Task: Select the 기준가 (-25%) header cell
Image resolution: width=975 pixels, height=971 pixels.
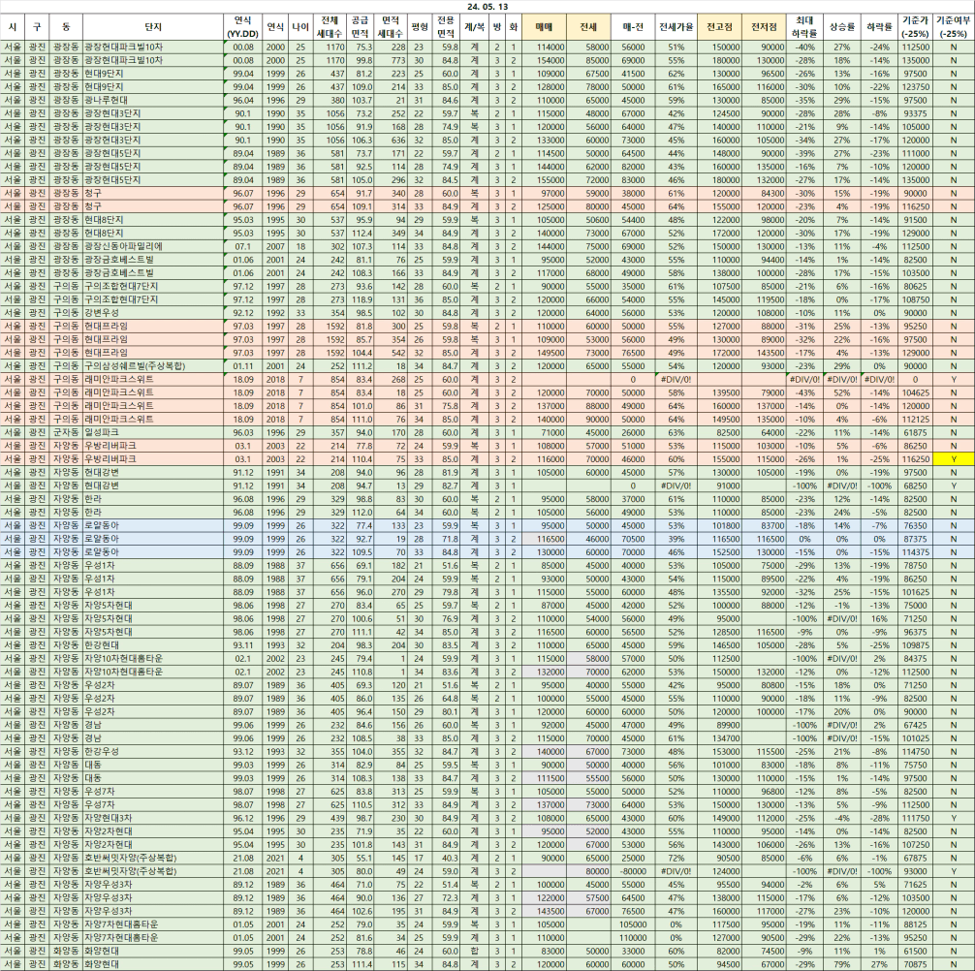Action: [x=915, y=27]
